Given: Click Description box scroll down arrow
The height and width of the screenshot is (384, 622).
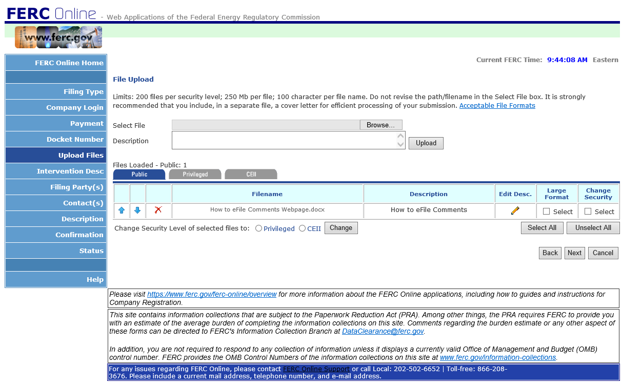Looking at the screenshot, I should coord(401,145).
